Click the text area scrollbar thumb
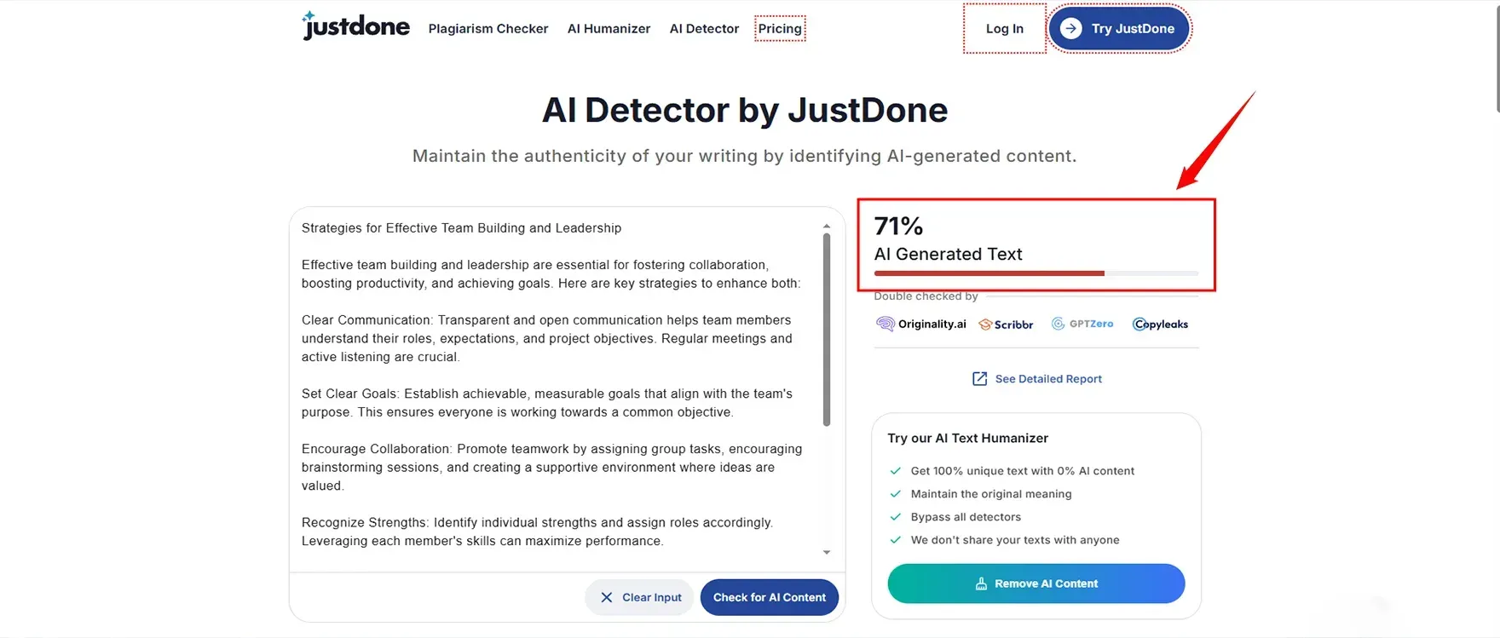This screenshot has height=638, width=1500. [827, 330]
